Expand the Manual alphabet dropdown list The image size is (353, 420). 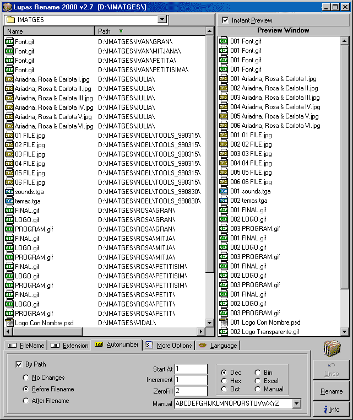tap(297, 404)
